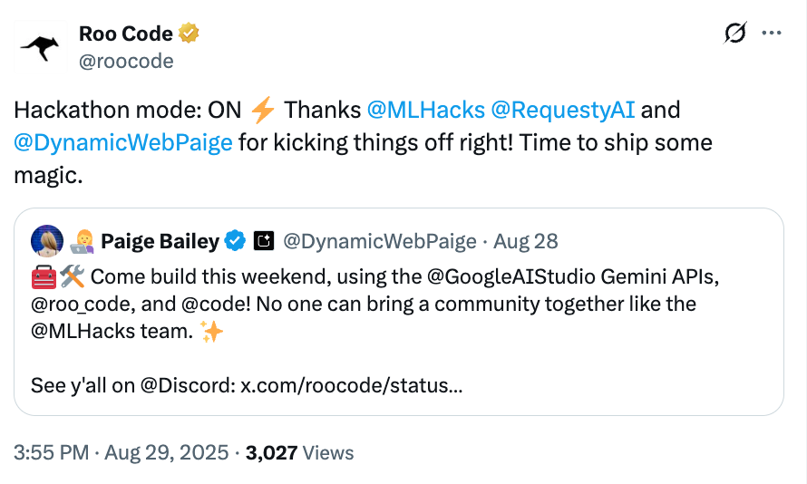The height and width of the screenshot is (484, 807).
Task: Click Paige Bailey's profile avatar
Action: click(47, 241)
